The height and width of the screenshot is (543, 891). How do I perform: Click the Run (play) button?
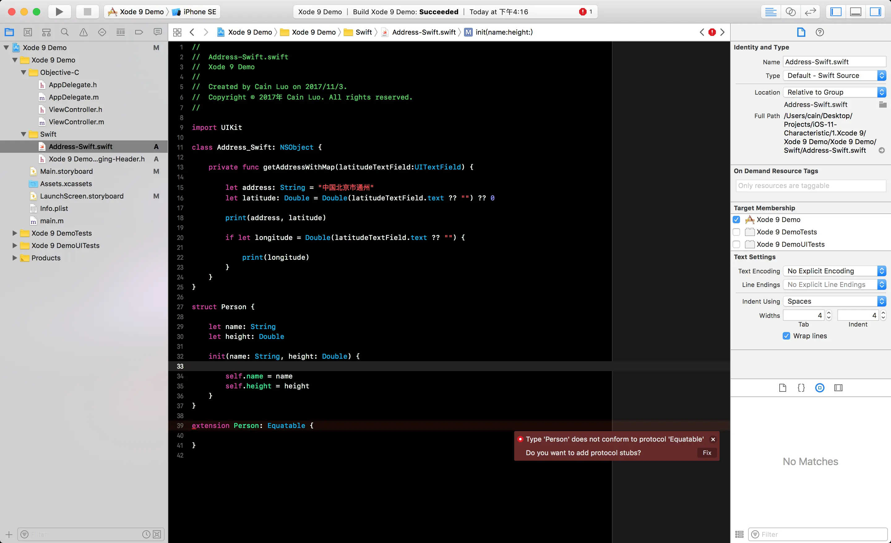(59, 11)
